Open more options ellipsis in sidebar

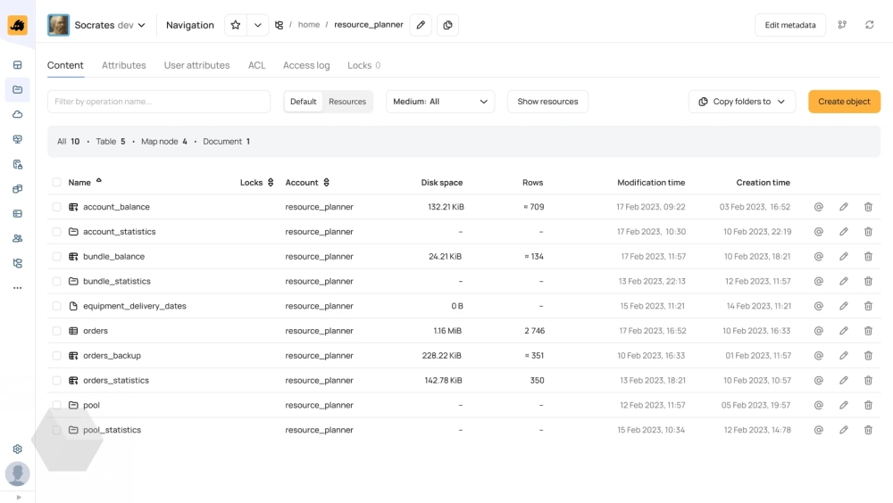[17, 288]
